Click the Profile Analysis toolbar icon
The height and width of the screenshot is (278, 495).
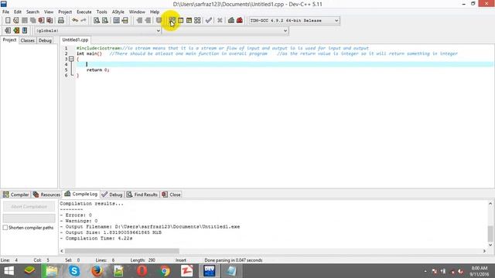231,21
